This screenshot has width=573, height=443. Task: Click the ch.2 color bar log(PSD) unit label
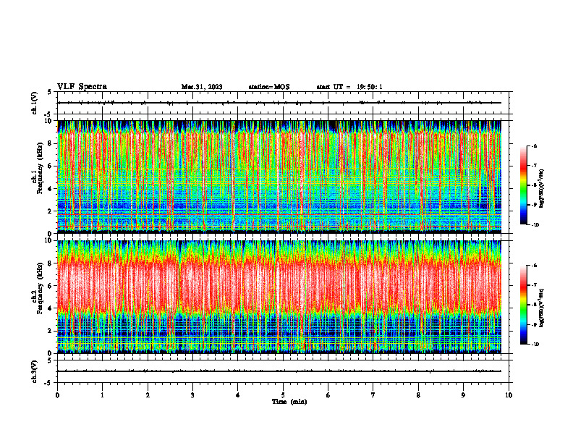(x=542, y=308)
